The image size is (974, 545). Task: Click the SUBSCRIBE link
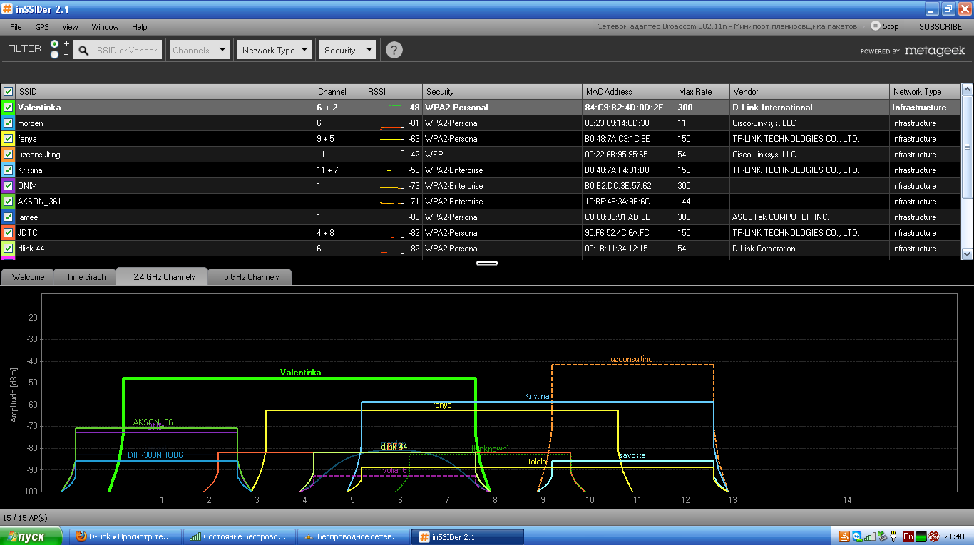[940, 27]
